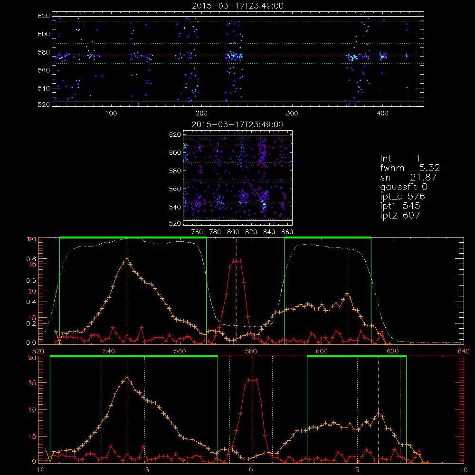
Task: Click y-axis label 0.6 on profile plot
Action: pyautogui.click(x=31, y=280)
